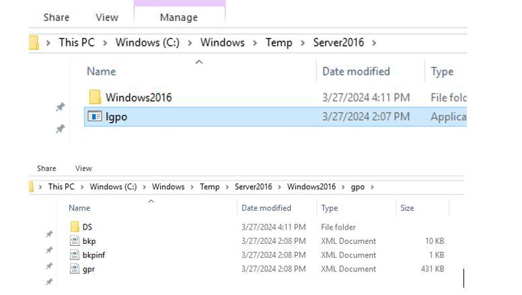Click the 431 KB size value

point(433,269)
